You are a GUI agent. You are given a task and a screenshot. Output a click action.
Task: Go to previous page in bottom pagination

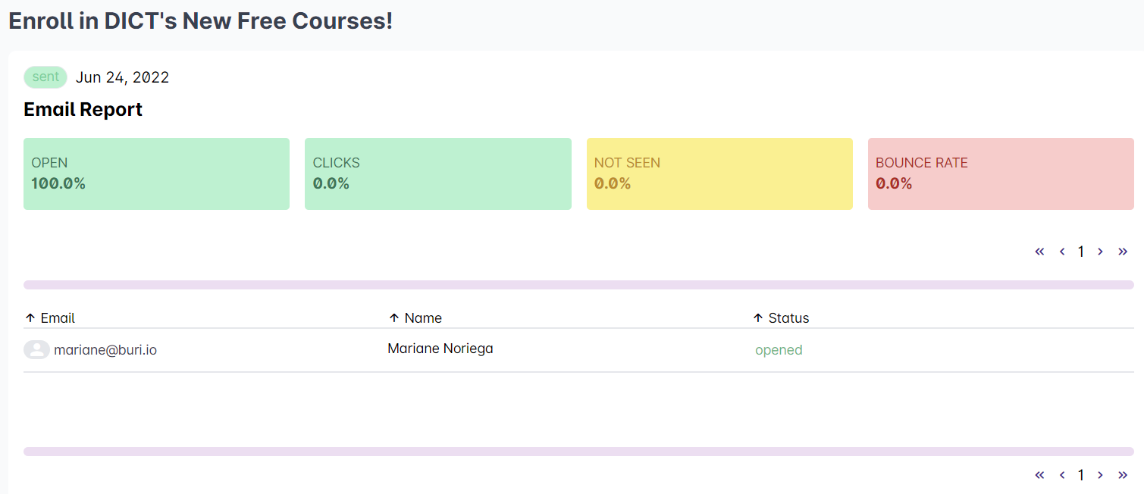coord(1062,475)
